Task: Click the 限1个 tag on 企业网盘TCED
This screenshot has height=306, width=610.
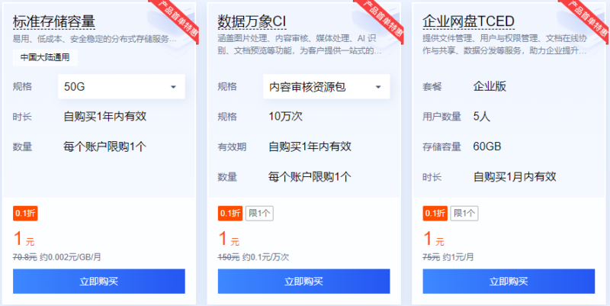Action: 464,214
